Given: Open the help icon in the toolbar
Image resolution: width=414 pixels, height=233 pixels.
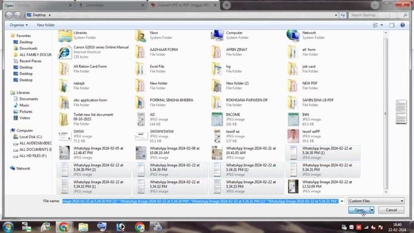Looking at the screenshot, I should pos(402,25).
